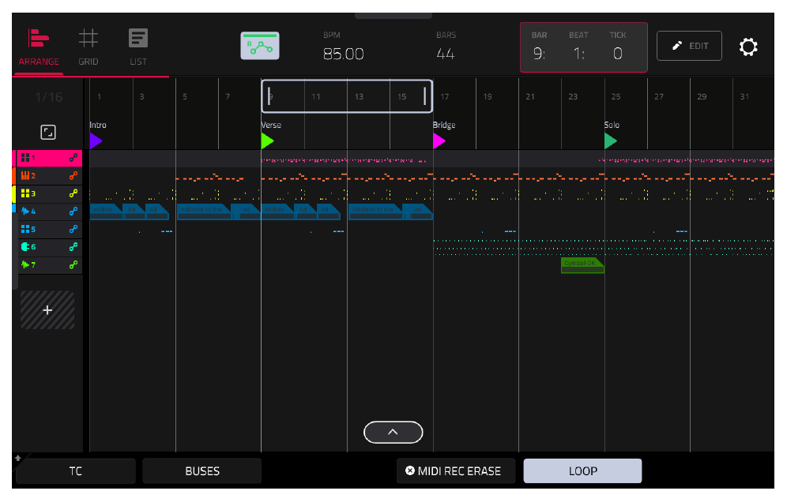The width and height of the screenshot is (787, 502).
Task: Open the Buses view
Action: (x=202, y=471)
